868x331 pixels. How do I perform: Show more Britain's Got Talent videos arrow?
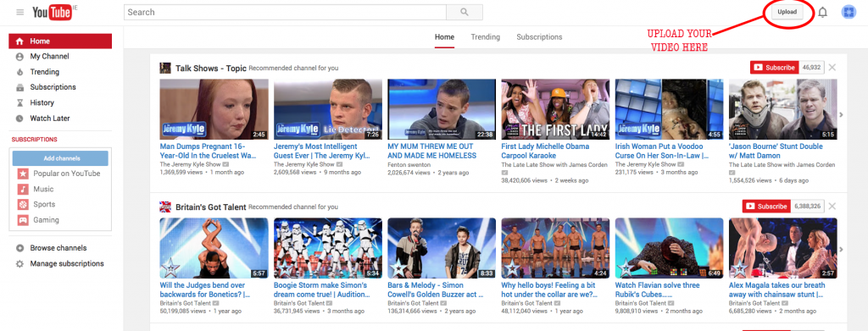(x=842, y=249)
